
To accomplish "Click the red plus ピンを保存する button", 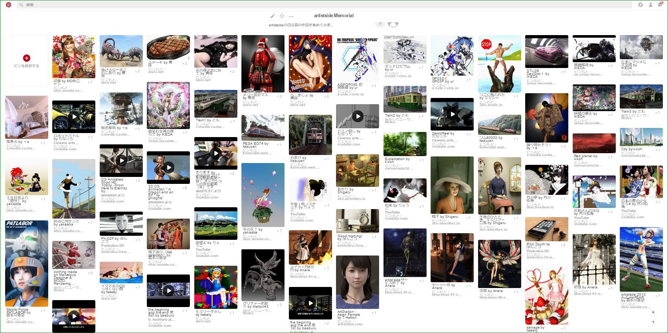I will (x=27, y=58).
